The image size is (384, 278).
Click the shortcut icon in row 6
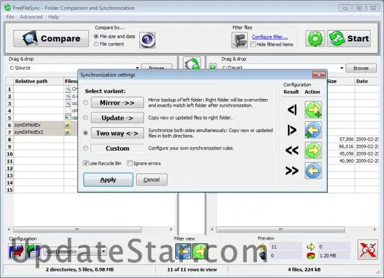coord(67,125)
